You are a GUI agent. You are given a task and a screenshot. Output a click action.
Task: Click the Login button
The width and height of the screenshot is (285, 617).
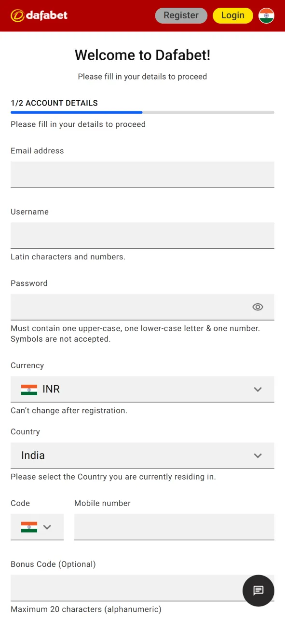click(233, 15)
